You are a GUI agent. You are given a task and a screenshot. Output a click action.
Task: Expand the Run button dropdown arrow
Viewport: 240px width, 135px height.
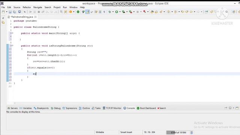pos(120,12)
